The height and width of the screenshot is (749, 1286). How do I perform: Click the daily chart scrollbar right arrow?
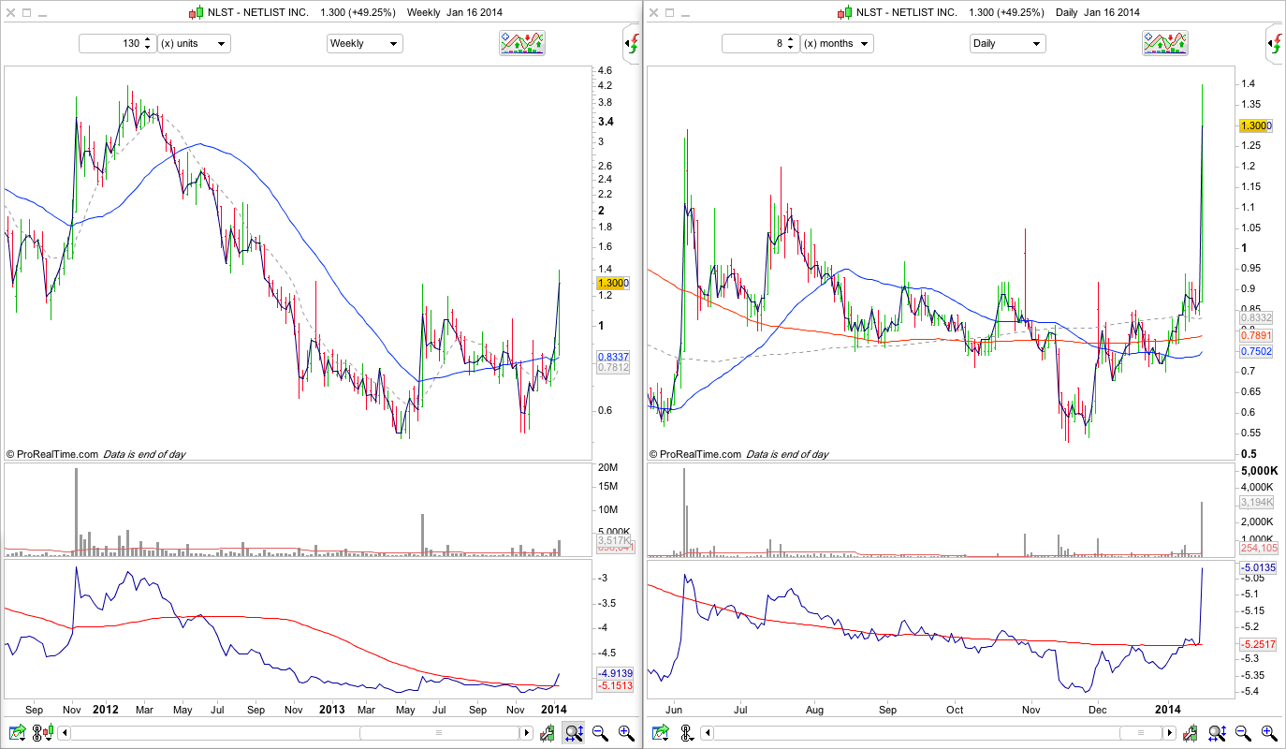tap(1171, 733)
